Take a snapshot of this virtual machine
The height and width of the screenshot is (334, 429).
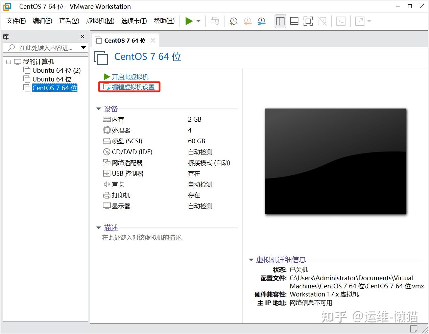coord(233,21)
